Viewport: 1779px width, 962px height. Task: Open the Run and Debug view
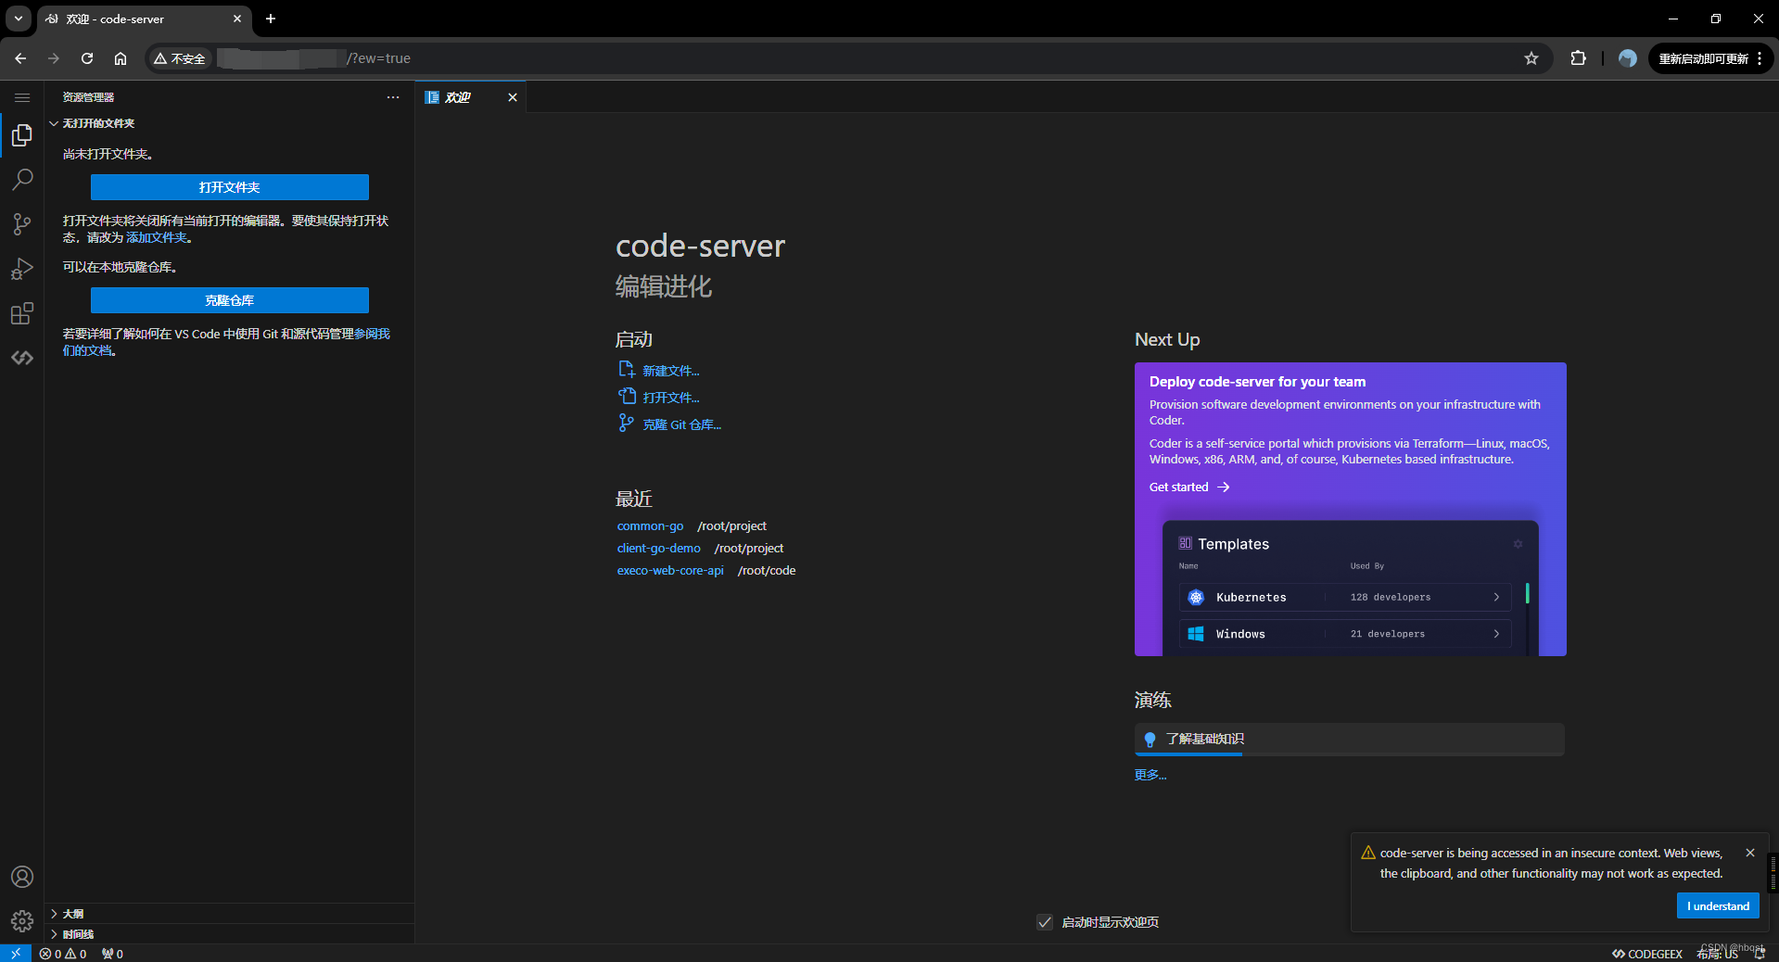[22, 269]
